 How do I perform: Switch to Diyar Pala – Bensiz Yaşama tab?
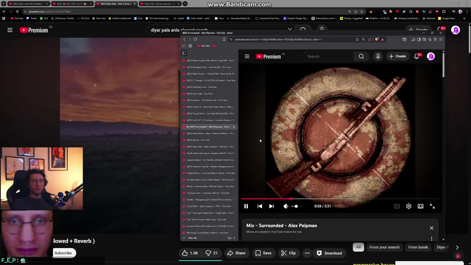[159, 4]
